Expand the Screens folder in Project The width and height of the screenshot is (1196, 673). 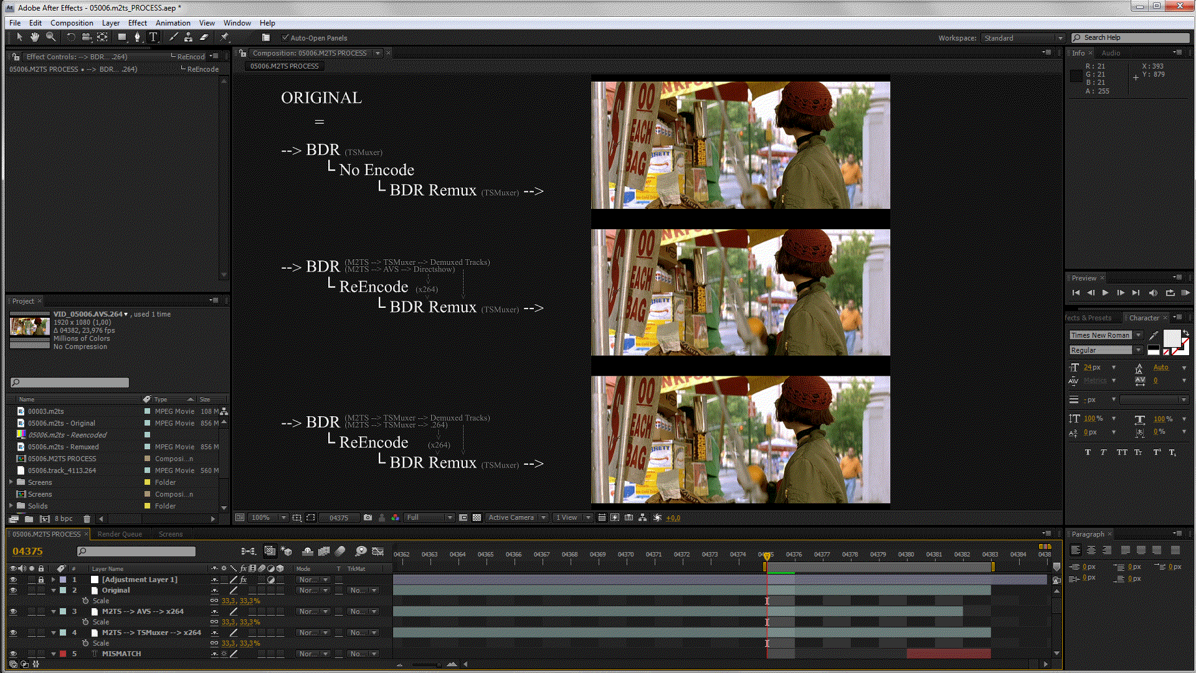(11, 482)
